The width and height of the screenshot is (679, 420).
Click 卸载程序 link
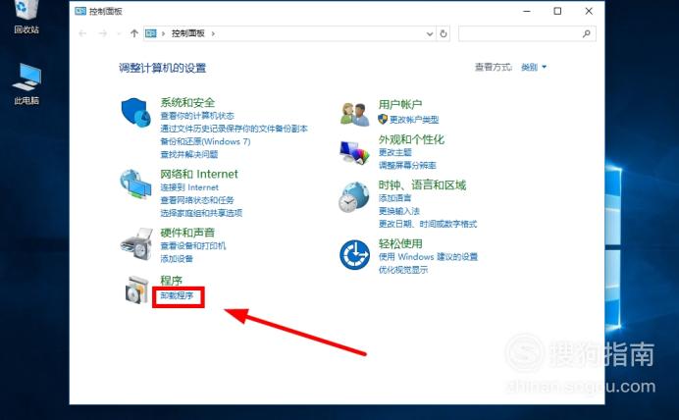pos(177,295)
